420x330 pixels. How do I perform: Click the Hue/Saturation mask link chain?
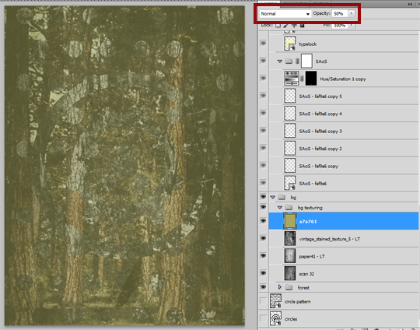click(x=302, y=79)
